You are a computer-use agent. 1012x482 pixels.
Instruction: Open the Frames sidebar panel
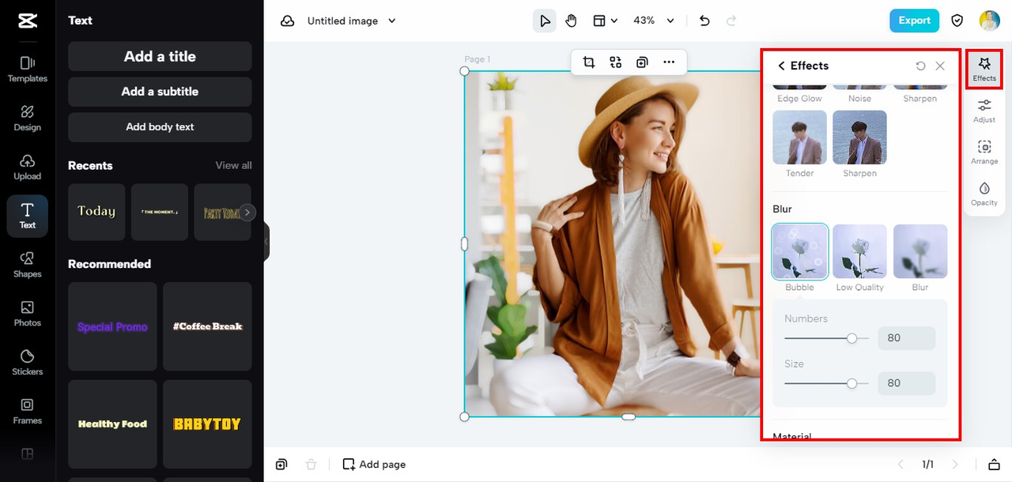coord(28,412)
